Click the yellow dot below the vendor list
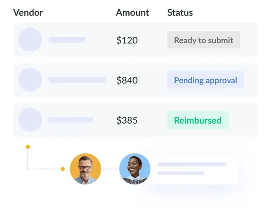The height and width of the screenshot is (217, 264). (28, 147)
